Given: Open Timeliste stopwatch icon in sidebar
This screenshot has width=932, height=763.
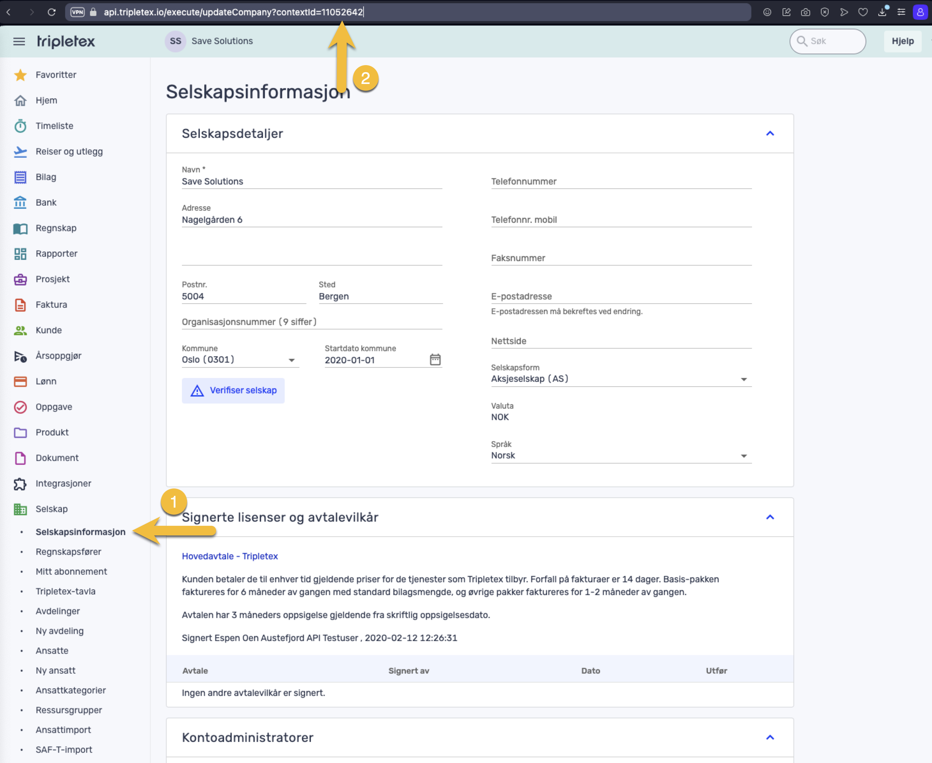Looking at the screenshot, I should point(20,126).
